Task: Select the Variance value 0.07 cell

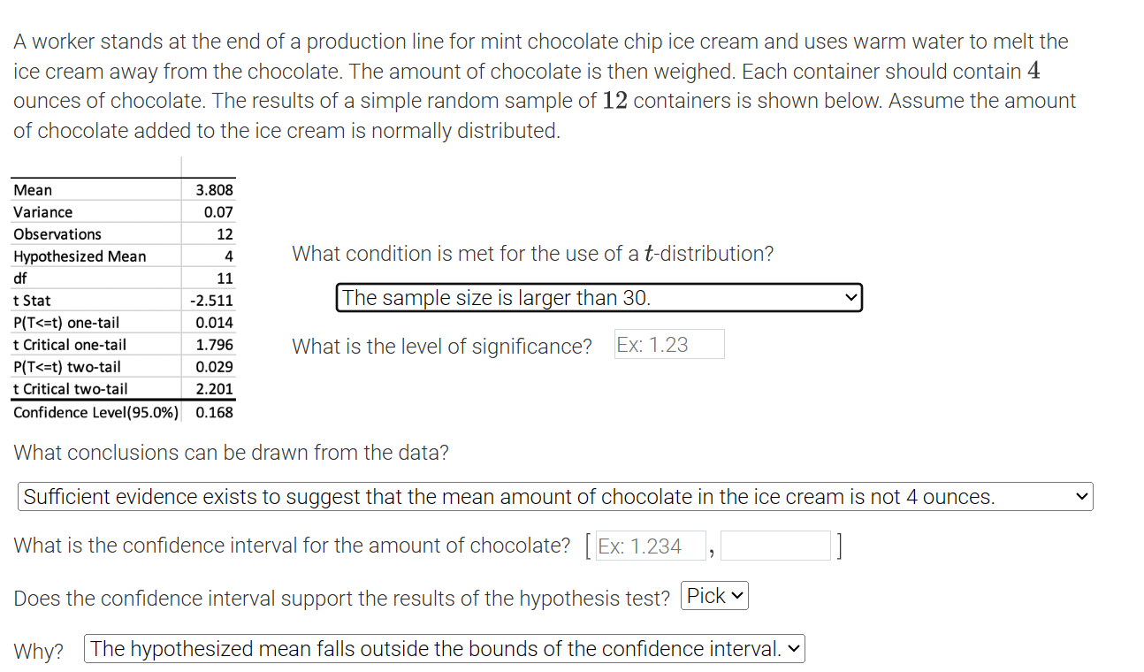Action: [x=217, y=212]
